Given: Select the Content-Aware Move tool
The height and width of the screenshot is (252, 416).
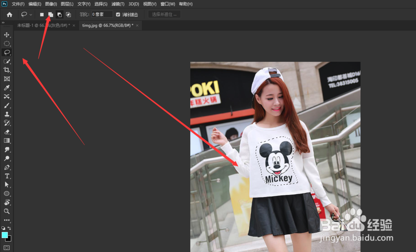Looking at the screenshot, I should [7, 96].
